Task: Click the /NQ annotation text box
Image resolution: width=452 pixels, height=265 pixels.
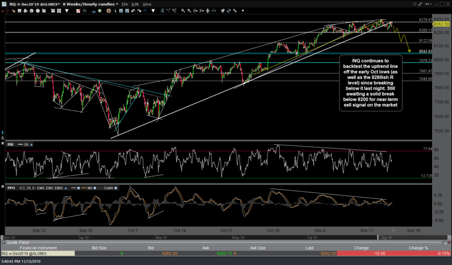Action: 371,83
